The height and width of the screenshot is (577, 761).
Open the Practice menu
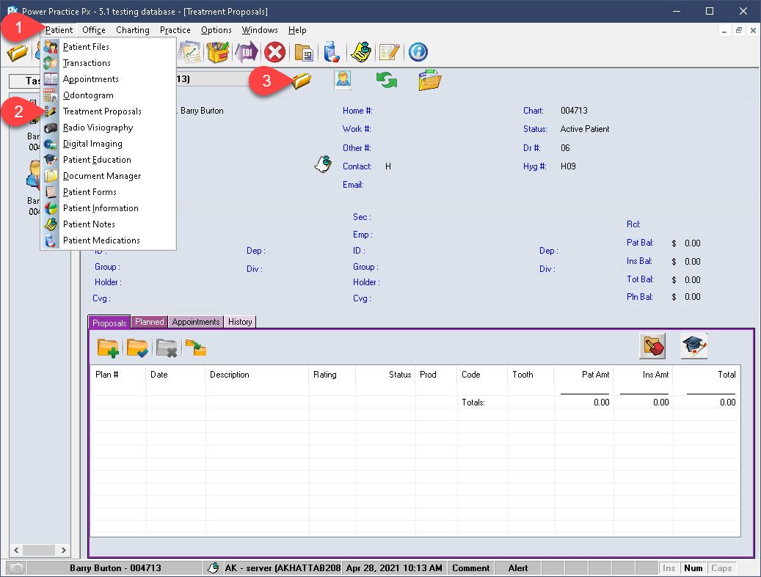point(175,30)
